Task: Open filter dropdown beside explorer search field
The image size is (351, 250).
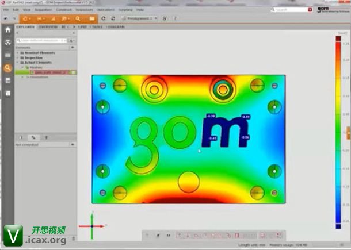Action: [72, 40]
